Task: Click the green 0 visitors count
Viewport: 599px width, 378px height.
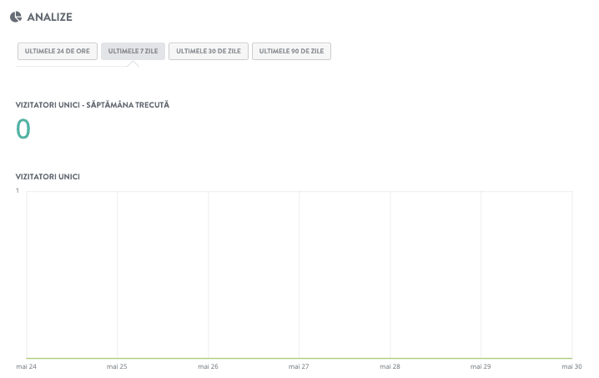Action: 23,129
